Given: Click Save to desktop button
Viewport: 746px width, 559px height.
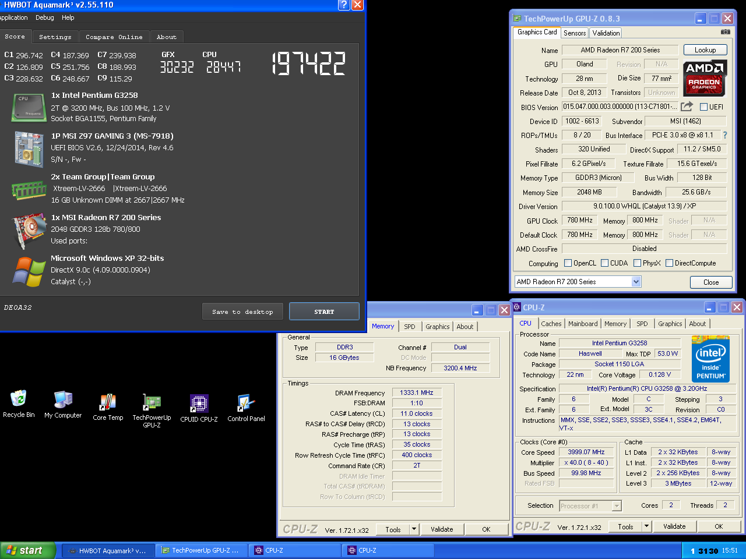Looking at the screenshot, I should click(242, 312).
